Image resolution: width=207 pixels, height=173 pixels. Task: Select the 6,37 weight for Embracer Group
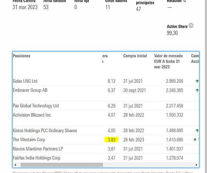112,90
